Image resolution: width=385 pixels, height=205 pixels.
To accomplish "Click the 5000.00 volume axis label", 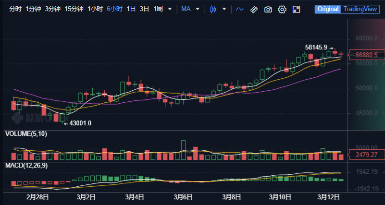I will (367, 148).
